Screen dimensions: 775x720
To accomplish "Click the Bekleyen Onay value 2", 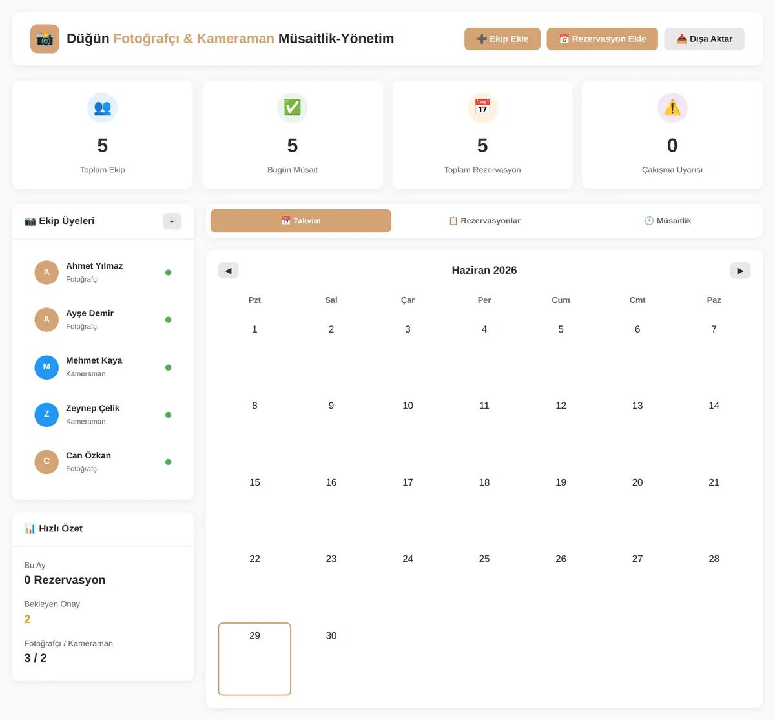I will [x=27, y=619].
